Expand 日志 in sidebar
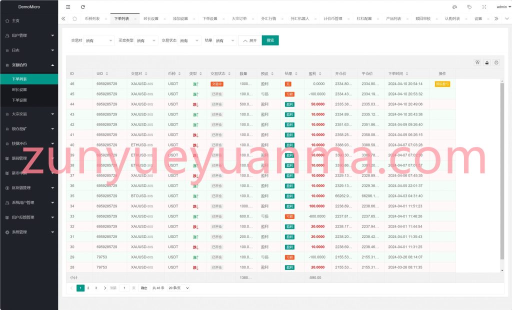512x310 pixels. (29, 50)
